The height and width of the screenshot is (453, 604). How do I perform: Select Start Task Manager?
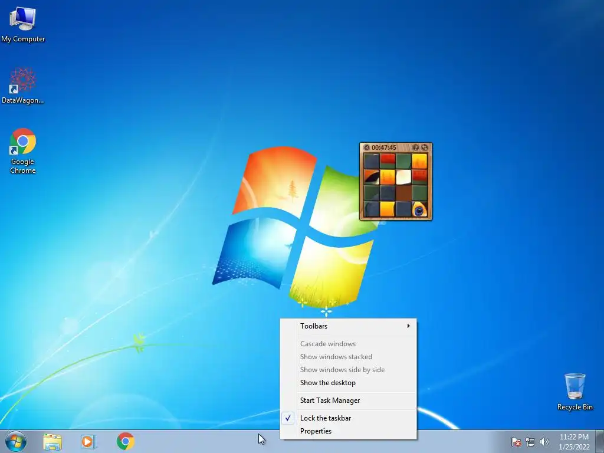[348, 401]
